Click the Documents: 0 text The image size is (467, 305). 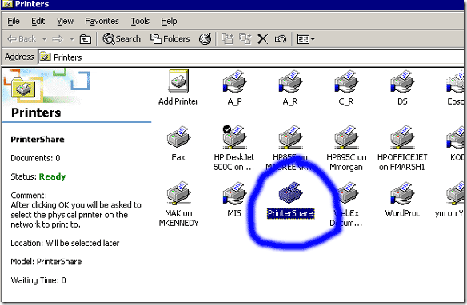[35, 158]
